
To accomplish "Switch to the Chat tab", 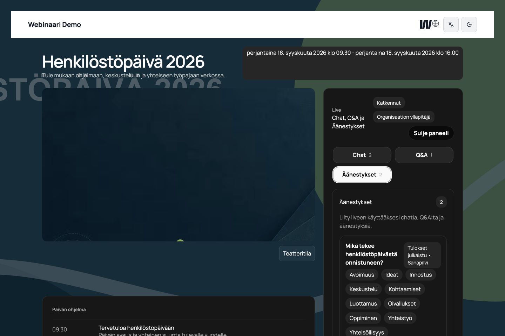I will pyautogui.click(x=362, y=155).
